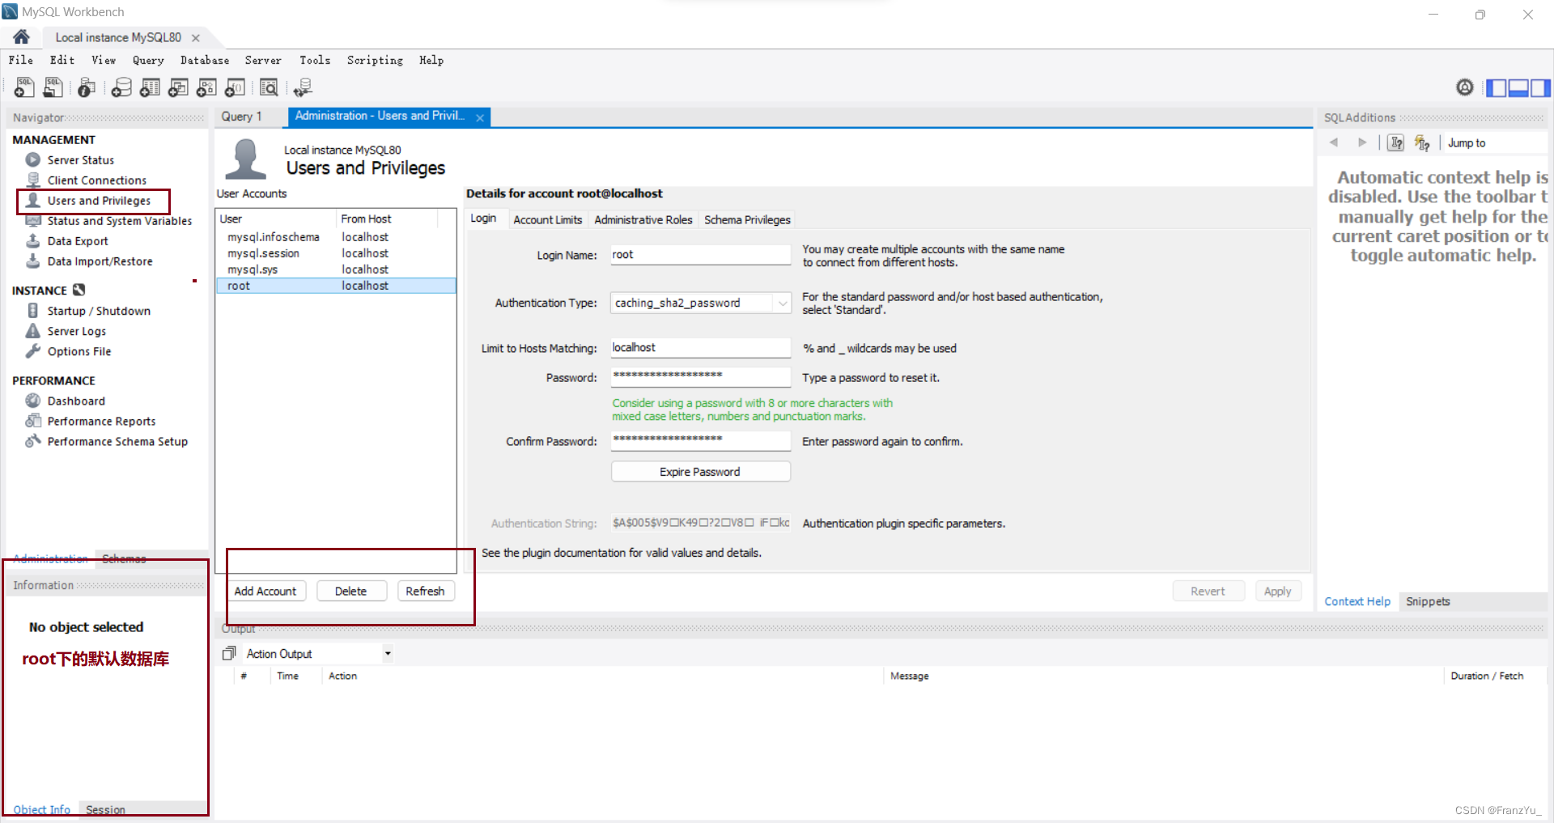Click the Add Account button
1554x823 pixels.
click(x=265, y=591)
